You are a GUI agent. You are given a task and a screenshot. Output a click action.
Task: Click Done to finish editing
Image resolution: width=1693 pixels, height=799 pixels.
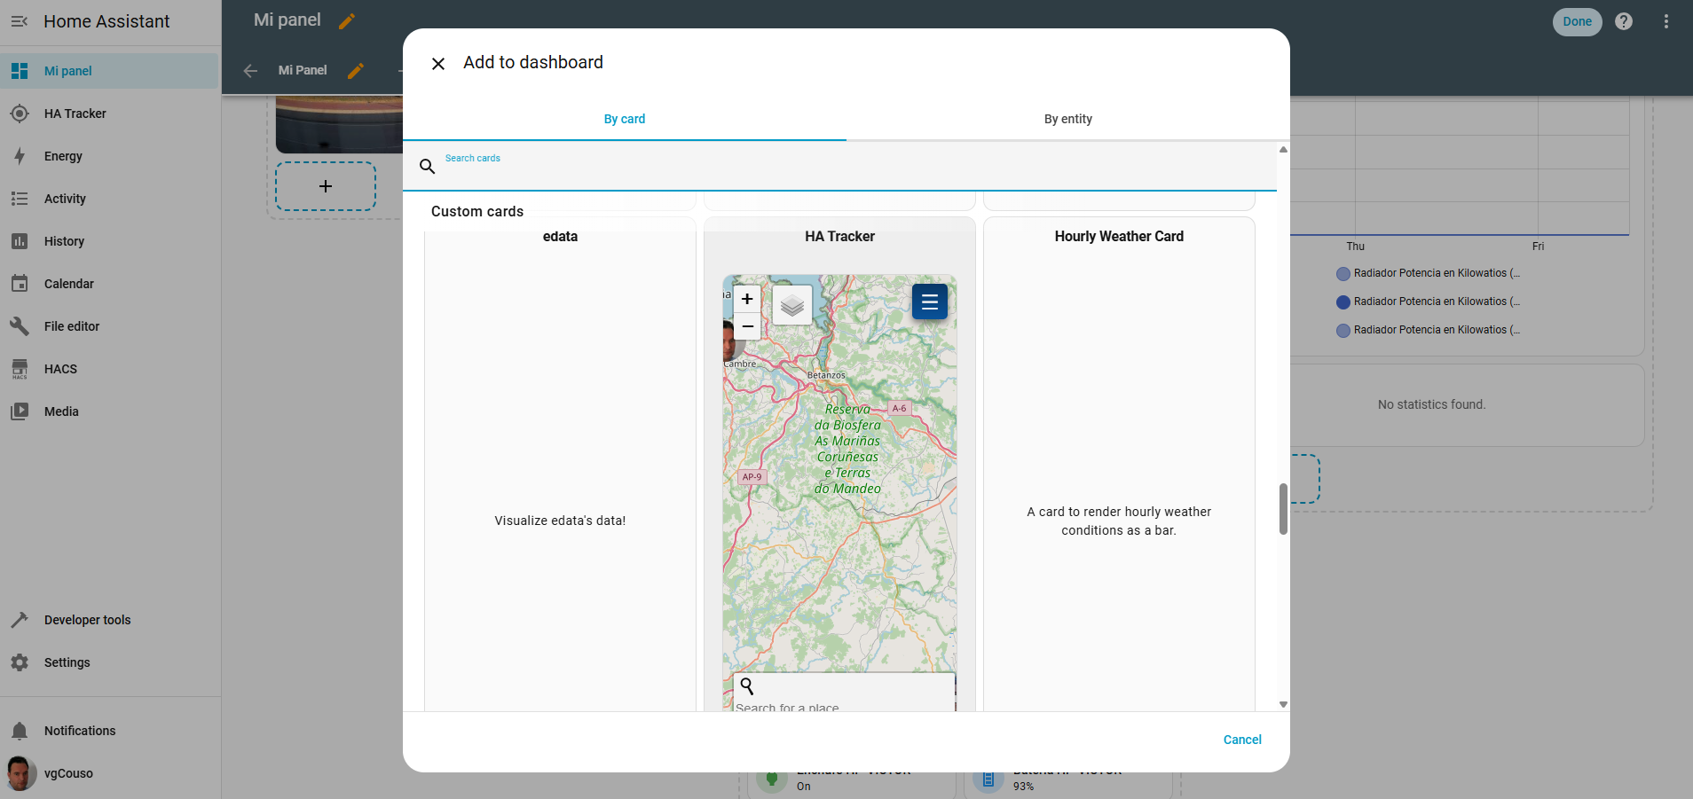point(1577,21)
